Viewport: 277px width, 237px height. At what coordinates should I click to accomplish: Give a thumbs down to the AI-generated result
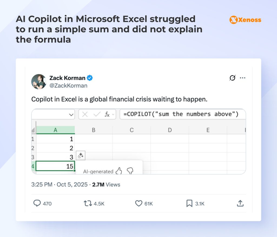(130, 171)
